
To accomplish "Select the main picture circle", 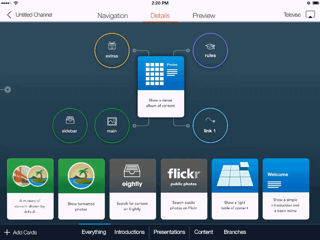I will 112,125.
